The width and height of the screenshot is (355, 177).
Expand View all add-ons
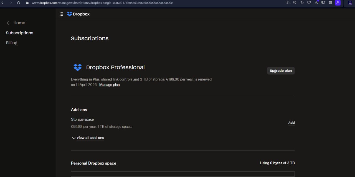click(x=88, y=138)
